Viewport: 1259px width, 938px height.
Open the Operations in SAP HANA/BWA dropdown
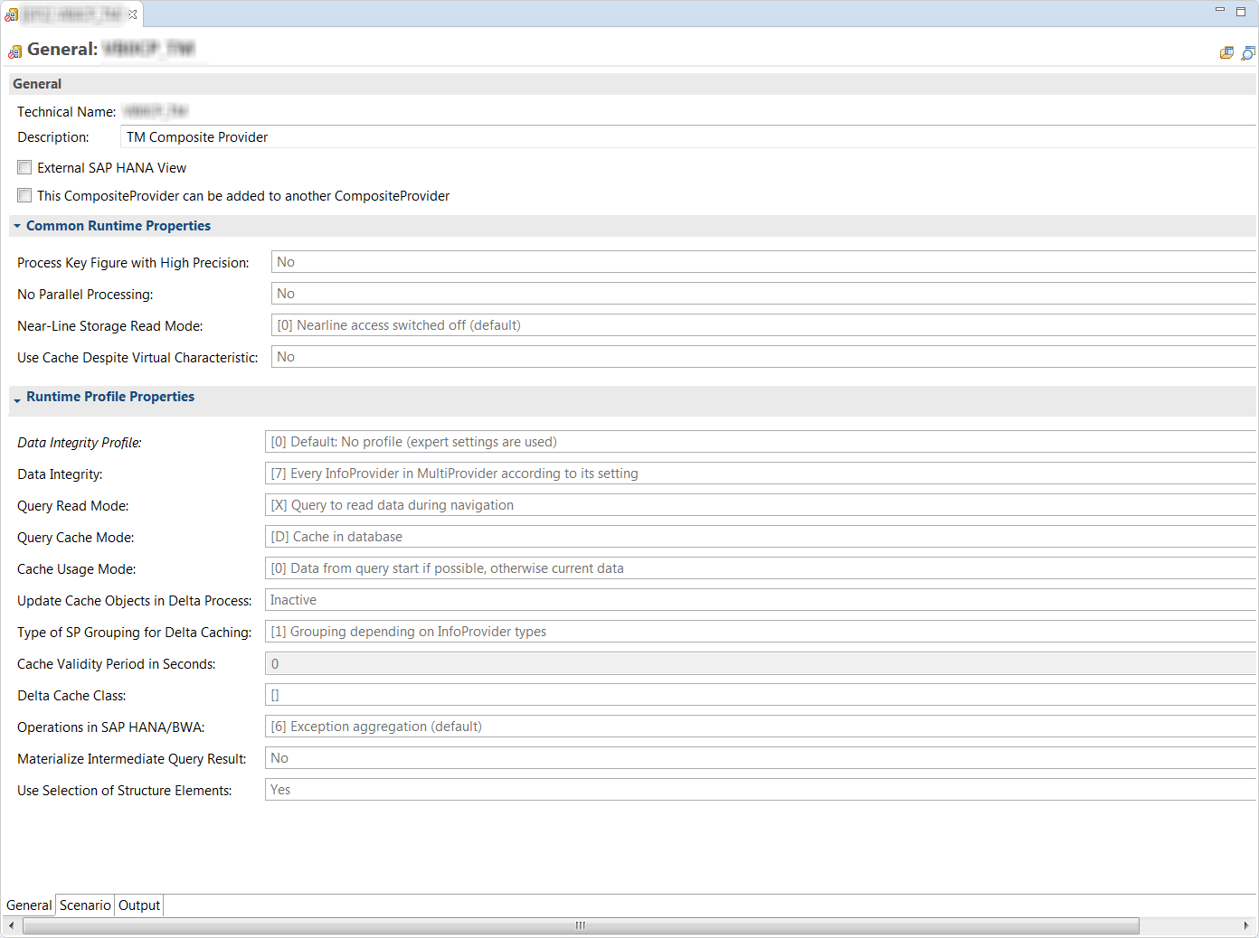(760, 726)
